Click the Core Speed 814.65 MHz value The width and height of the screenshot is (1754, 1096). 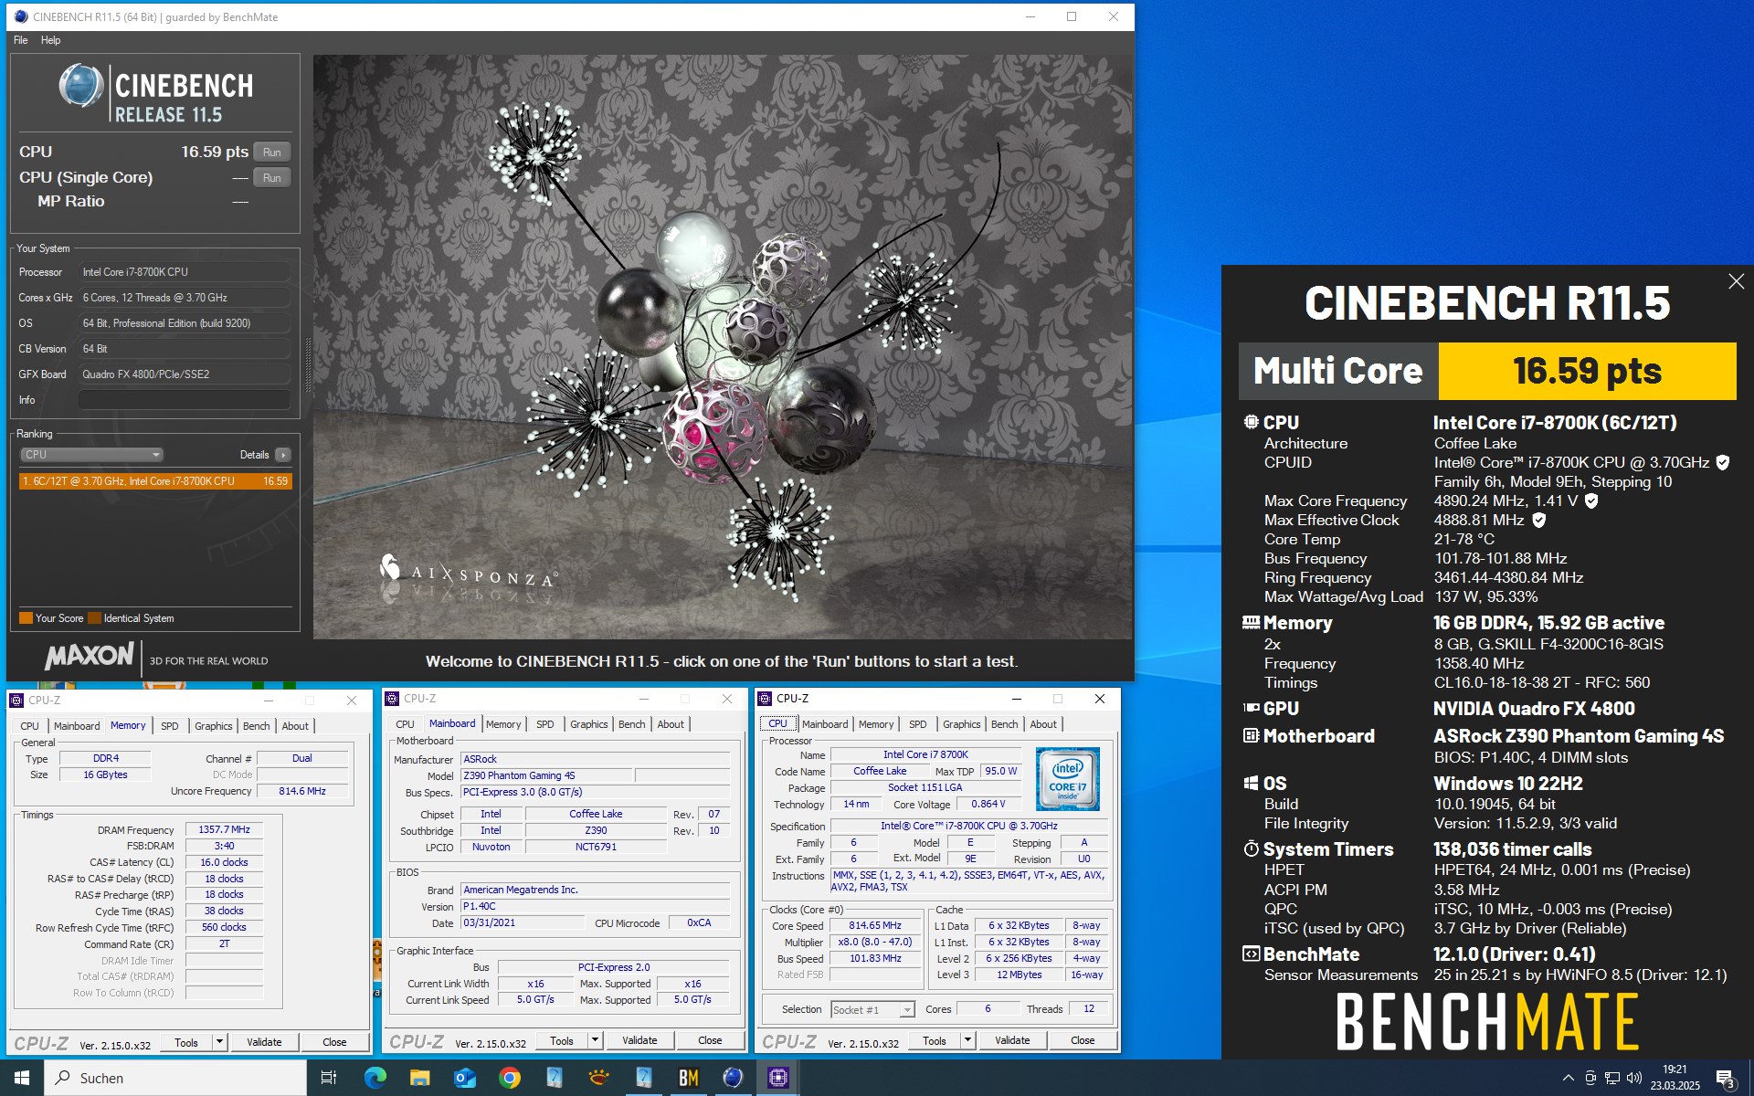(875, 925)
